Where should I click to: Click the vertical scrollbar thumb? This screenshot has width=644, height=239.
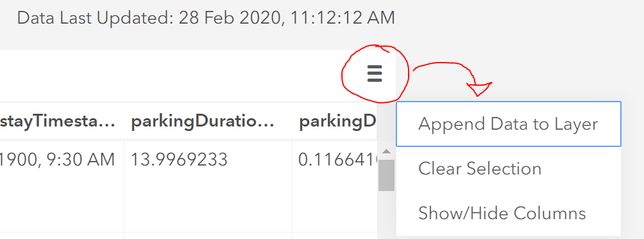pyautogui.click(x=386, y=175)
